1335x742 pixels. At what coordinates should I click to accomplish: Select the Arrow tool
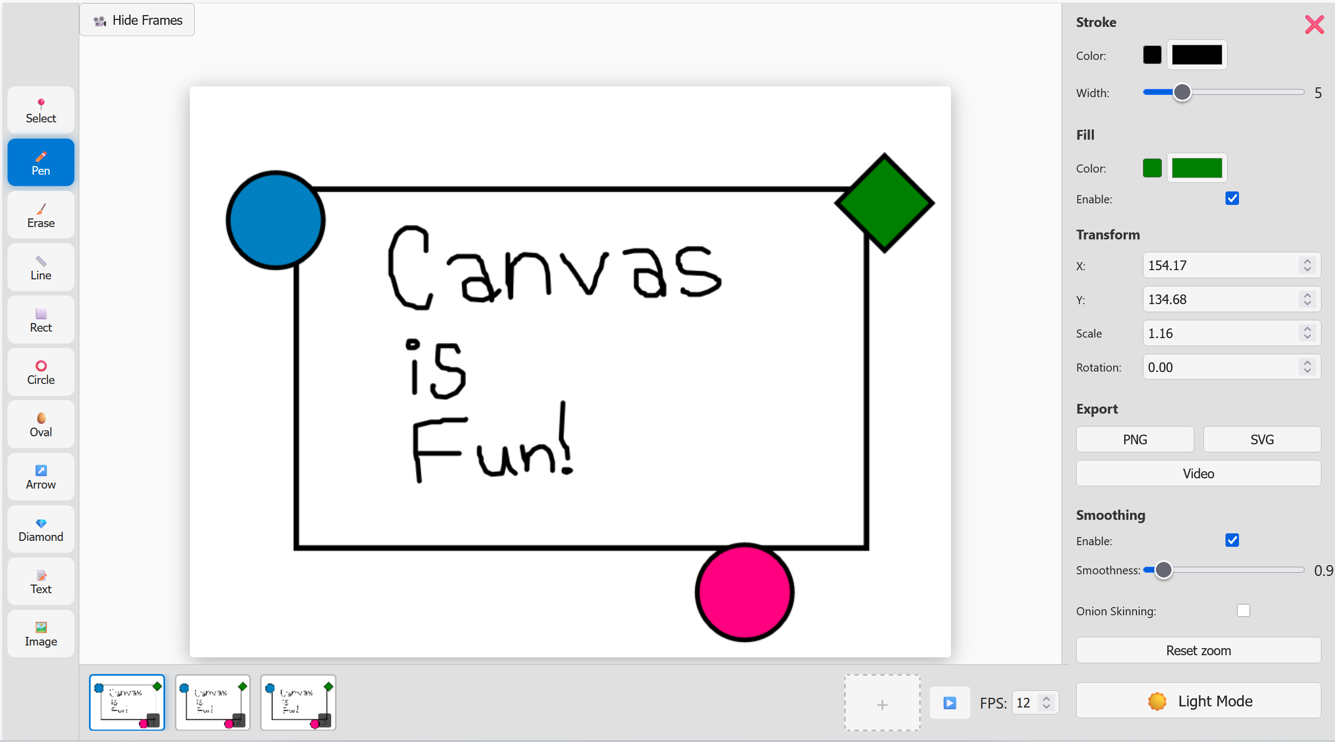point(40,476)
